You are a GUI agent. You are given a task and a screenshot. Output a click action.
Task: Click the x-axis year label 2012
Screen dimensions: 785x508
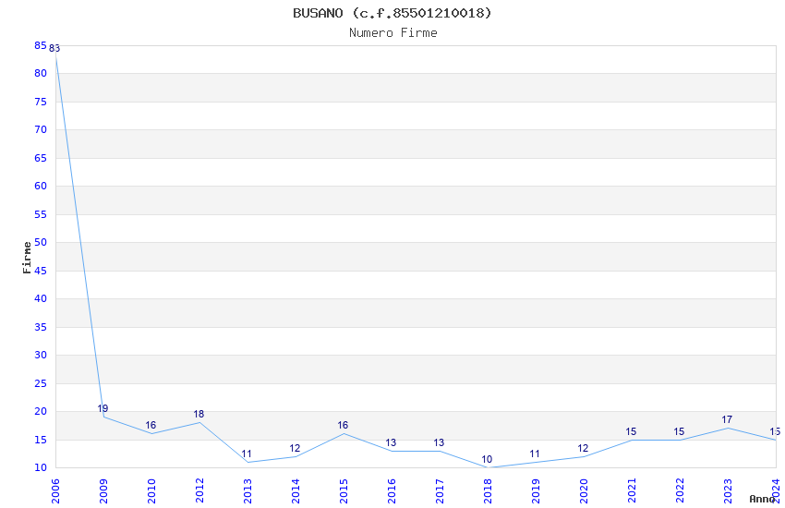(x=199, y=490)
